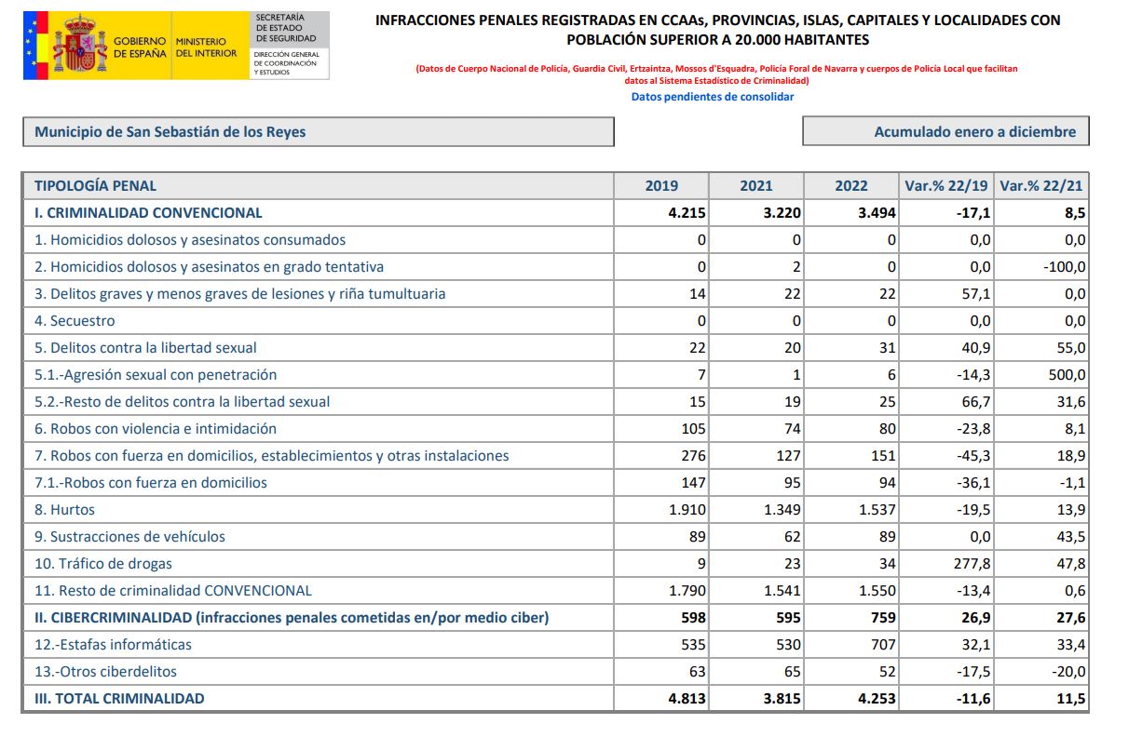
Task: Click the Var.% 22/19 column header
Action: (x=946, y=186)
